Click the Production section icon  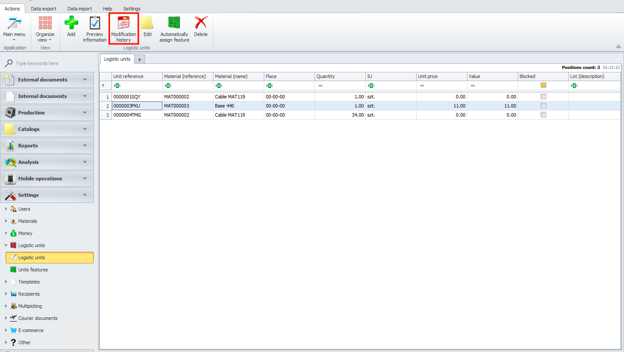point(10,113)
